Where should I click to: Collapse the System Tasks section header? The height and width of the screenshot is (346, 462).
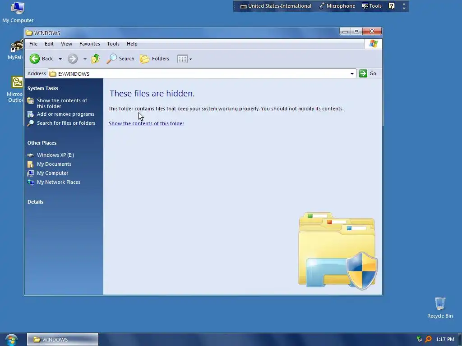point(43,88)
